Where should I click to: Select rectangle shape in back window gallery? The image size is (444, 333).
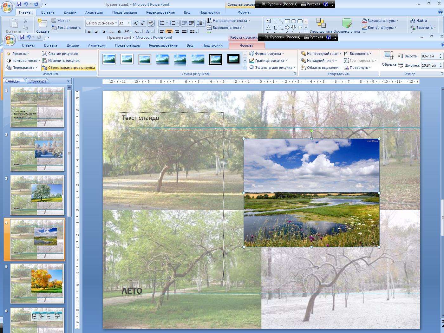click(287, 21)
